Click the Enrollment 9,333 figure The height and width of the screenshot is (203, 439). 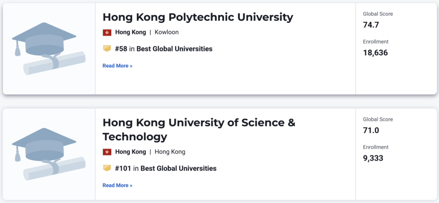tap(373, 158)
